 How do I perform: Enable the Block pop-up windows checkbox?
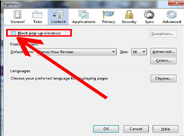pyautogui.click(x=14, y=33)
